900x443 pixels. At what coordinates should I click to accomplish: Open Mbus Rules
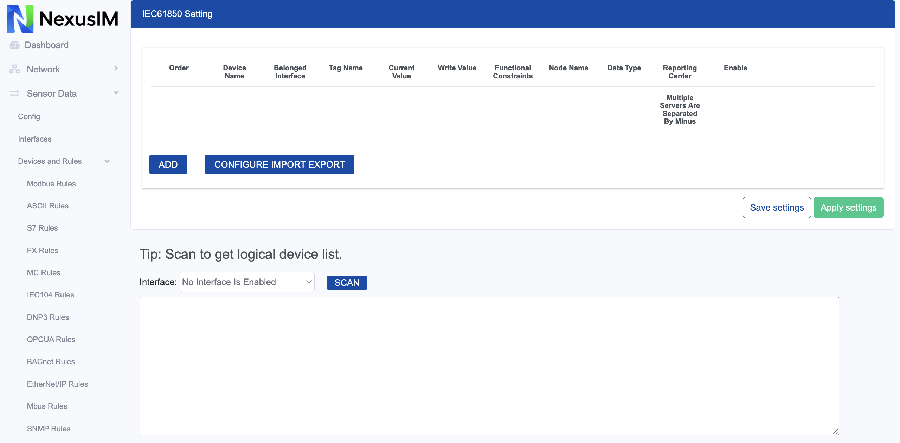[47, 406]
